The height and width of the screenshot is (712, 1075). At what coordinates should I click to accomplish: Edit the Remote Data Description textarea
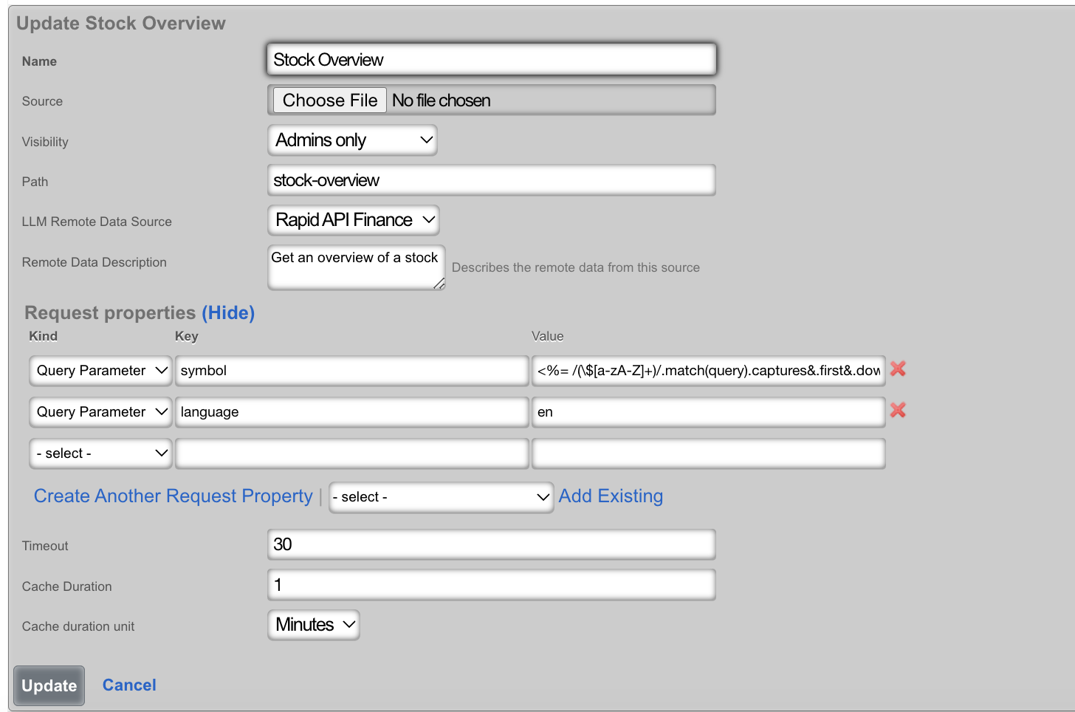(x=355, y=267)
